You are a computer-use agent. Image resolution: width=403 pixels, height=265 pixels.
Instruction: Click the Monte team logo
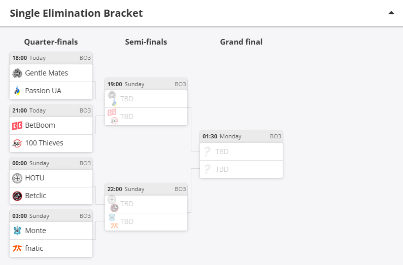17,231
